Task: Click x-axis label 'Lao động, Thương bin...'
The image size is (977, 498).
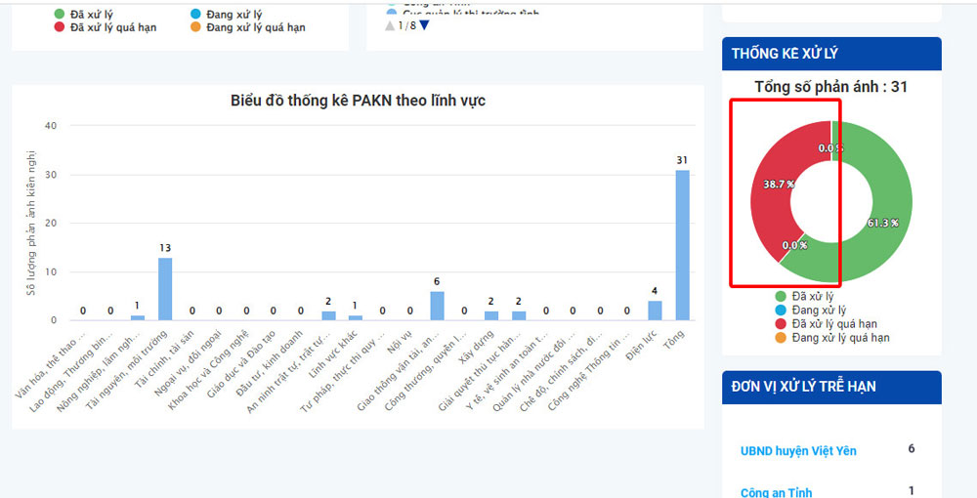Action: (x=71, y=372)
